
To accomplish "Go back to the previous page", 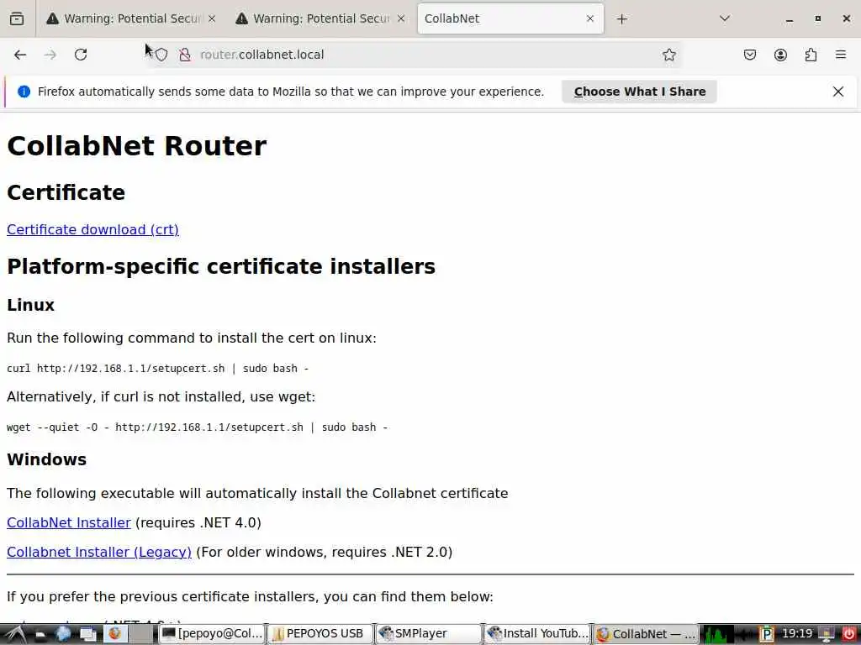I will (x=20, y=55).
